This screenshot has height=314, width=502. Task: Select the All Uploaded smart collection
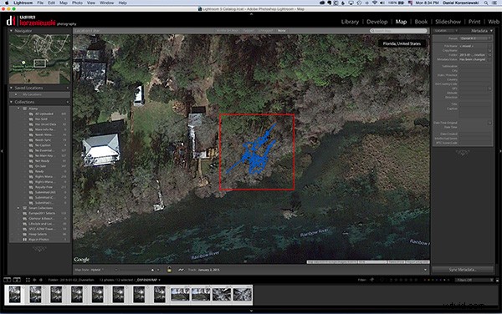[44, 114]
